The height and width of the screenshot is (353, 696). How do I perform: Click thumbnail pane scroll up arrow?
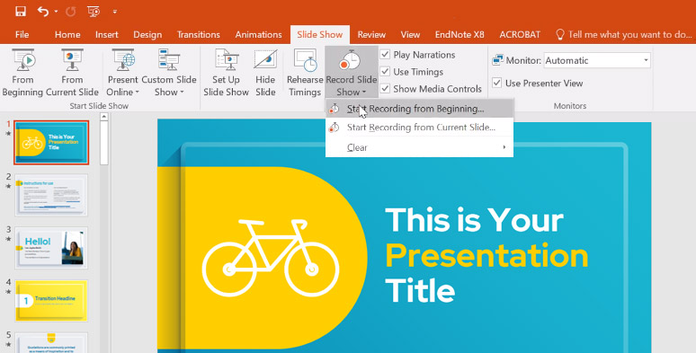(x=104, y=117)
